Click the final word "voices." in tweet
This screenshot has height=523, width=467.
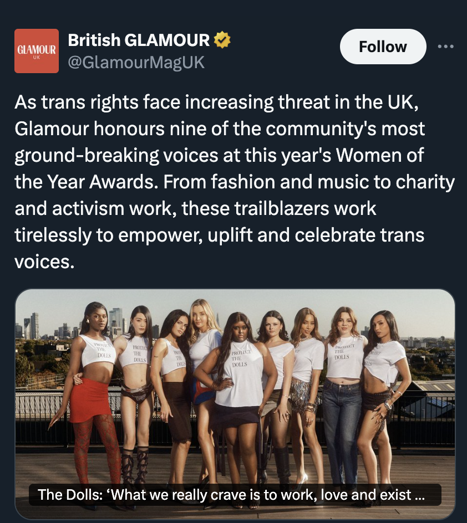coord(44,260)
